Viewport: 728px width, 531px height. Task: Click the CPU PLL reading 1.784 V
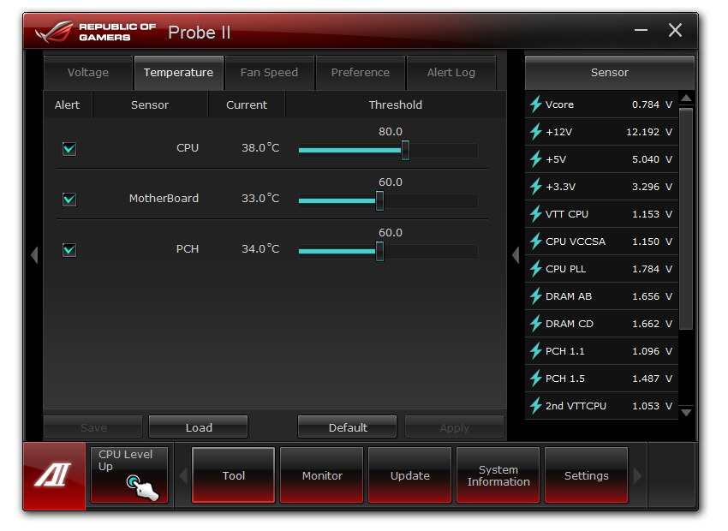(652, 269)
